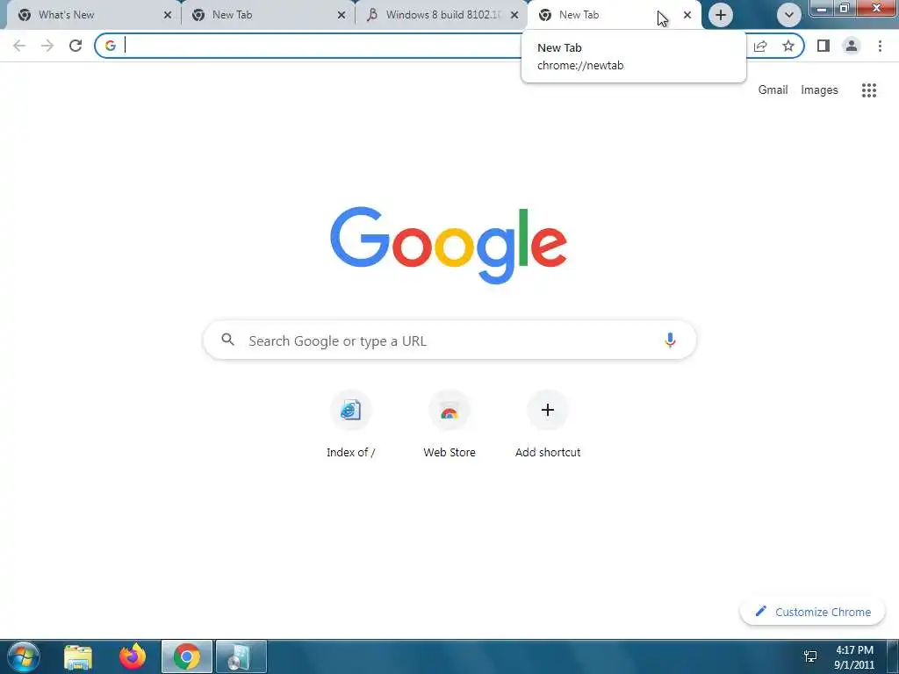
Task: Open Chrome's three-dot menu
Action: coord(880,46)
